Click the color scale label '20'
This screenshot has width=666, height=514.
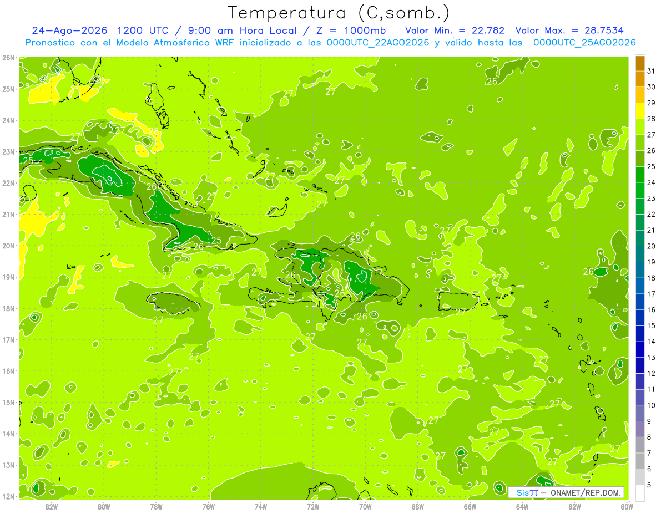[651, 246]
